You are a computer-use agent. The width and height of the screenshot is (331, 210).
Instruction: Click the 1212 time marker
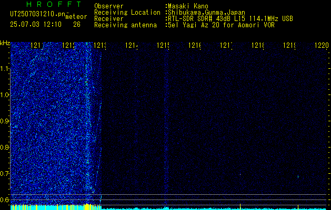[69, 45]
